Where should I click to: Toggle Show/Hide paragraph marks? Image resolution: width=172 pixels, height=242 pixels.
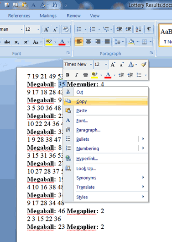(x=149, y=29)
